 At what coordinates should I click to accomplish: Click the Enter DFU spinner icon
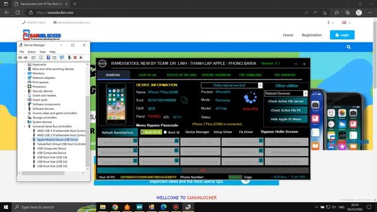click(250, 98)
